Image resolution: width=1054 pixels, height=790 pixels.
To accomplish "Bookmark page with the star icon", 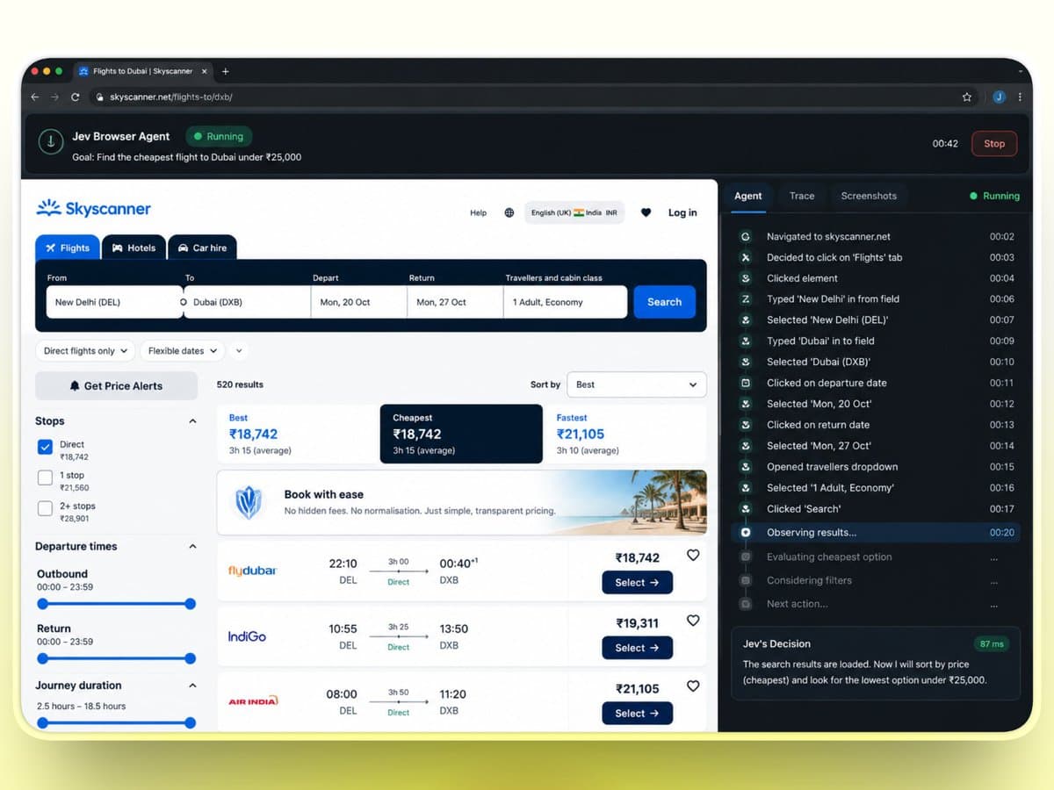I will (x=967, y=97).
